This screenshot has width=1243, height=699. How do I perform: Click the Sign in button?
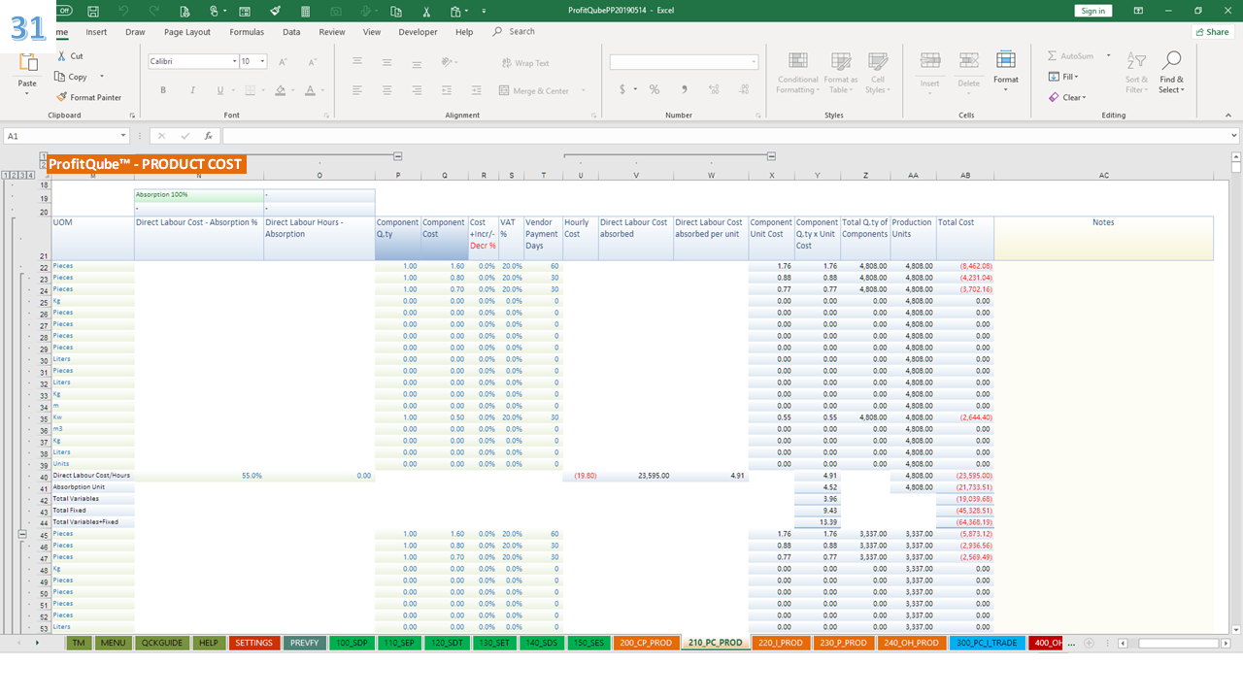[1093, 11]
